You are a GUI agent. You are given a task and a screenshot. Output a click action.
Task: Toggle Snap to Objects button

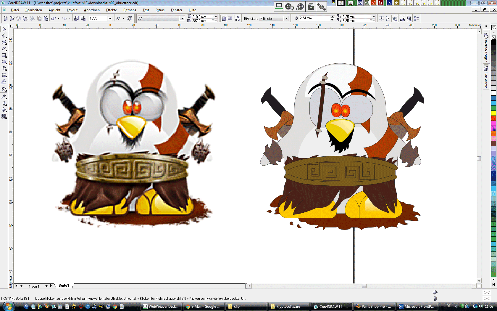[x=395, y=18]
